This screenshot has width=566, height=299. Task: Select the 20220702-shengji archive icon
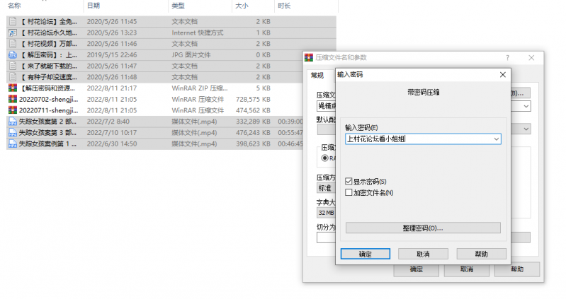(x=12, y=100)
